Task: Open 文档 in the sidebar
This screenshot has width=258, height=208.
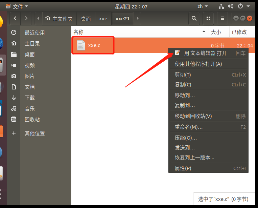Action: (30, 87)
